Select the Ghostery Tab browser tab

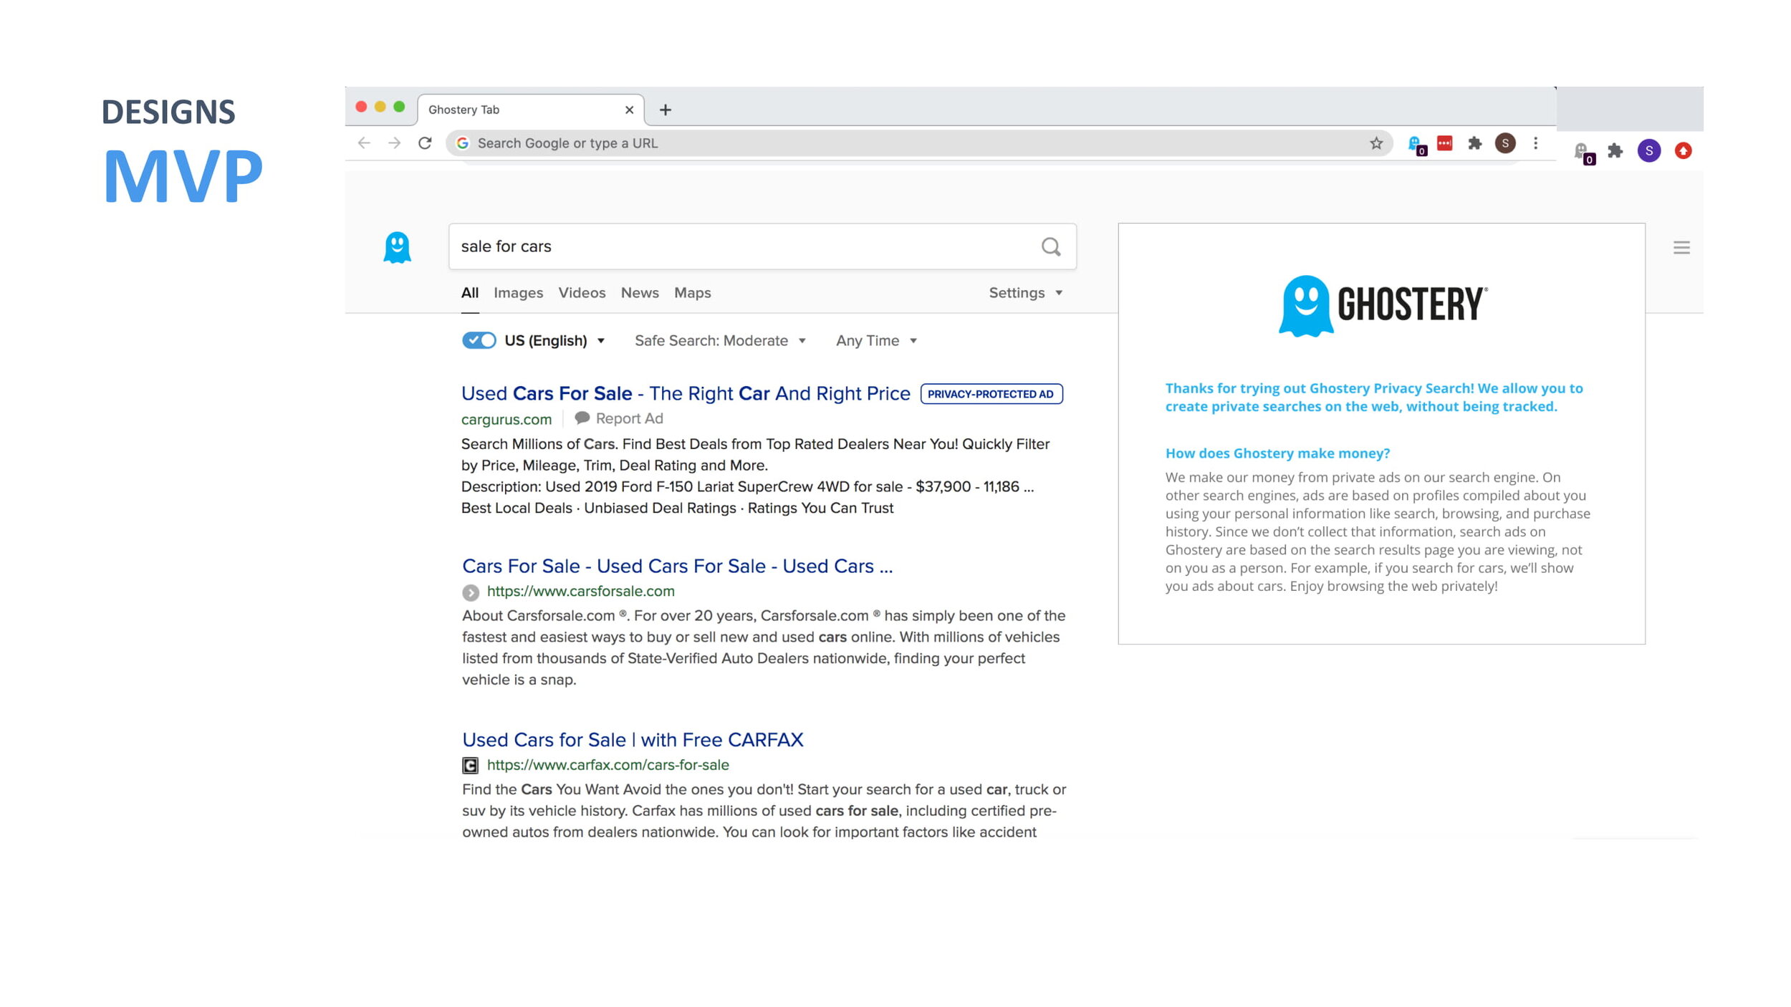coord(530,110)
